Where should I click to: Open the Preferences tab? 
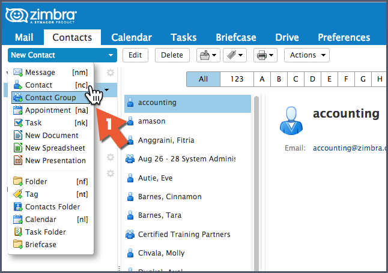click(344, 37)
